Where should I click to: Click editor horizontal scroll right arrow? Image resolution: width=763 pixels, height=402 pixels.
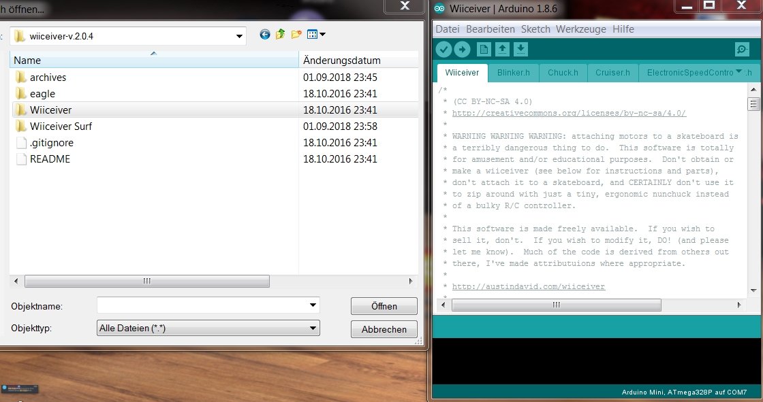pyautogui.click(x=739, y=305)
